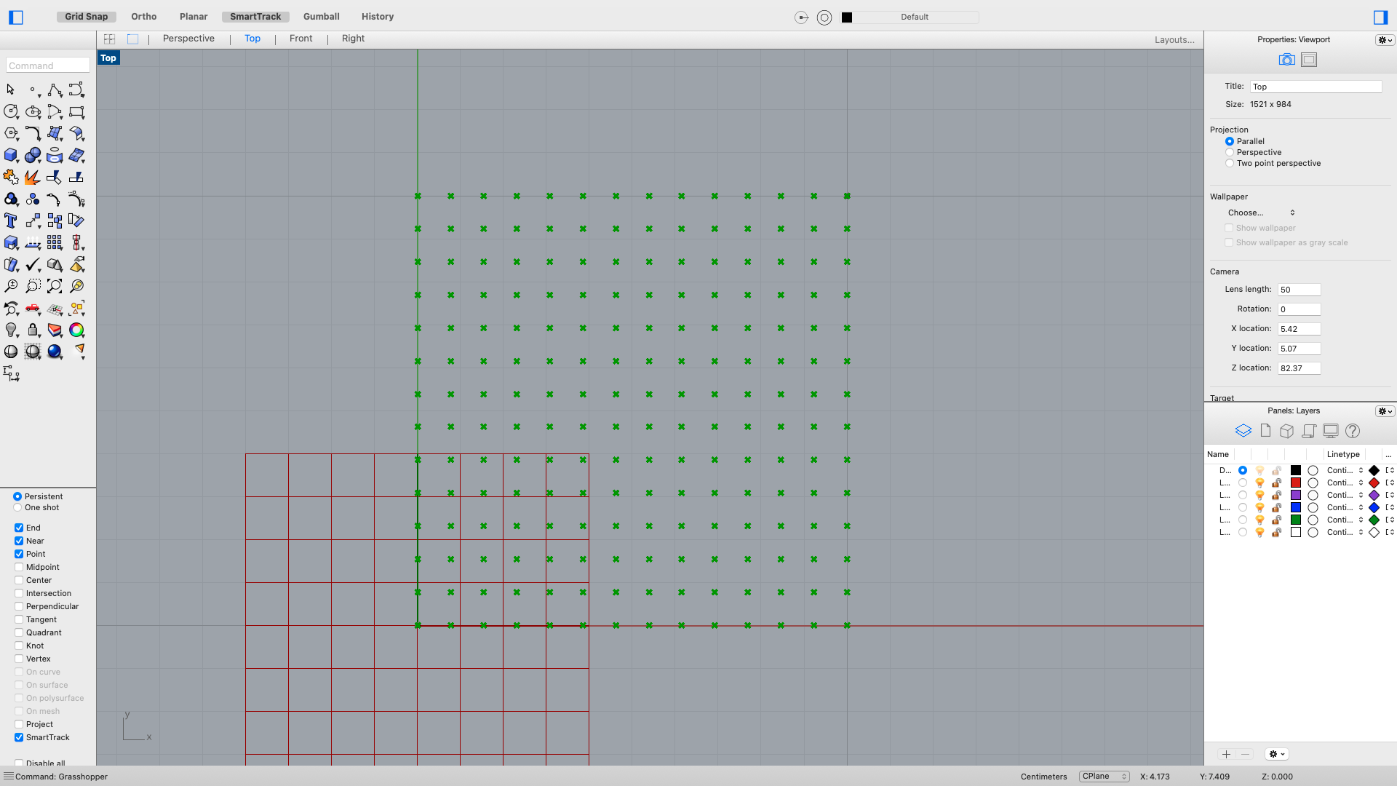Open the Box creation tool

point(11,155)
